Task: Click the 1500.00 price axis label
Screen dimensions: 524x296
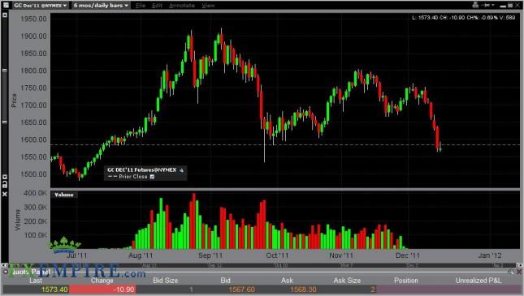Action: pyautogui.click(x=33, y=174)
